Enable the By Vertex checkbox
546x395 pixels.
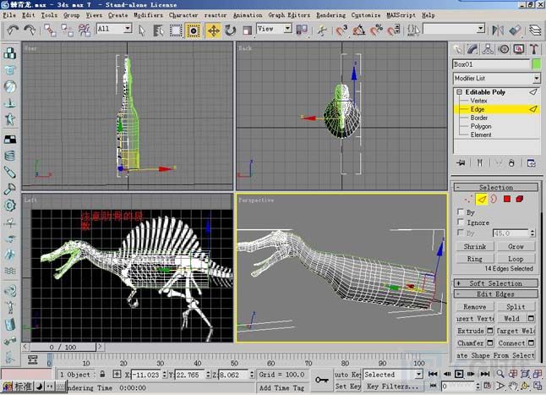click(461, 212)
